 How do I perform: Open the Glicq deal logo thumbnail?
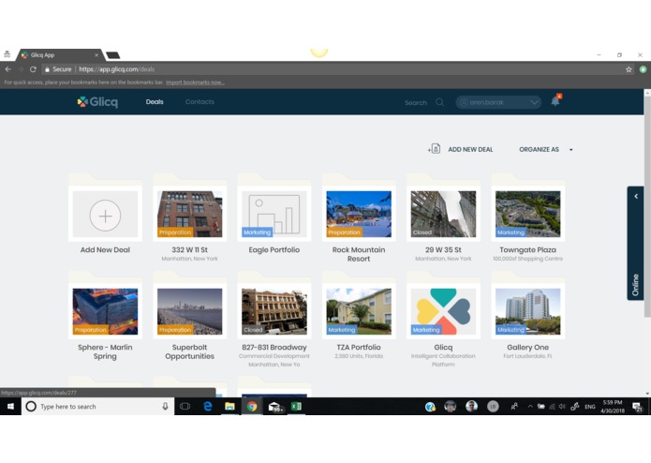point(443,311)
